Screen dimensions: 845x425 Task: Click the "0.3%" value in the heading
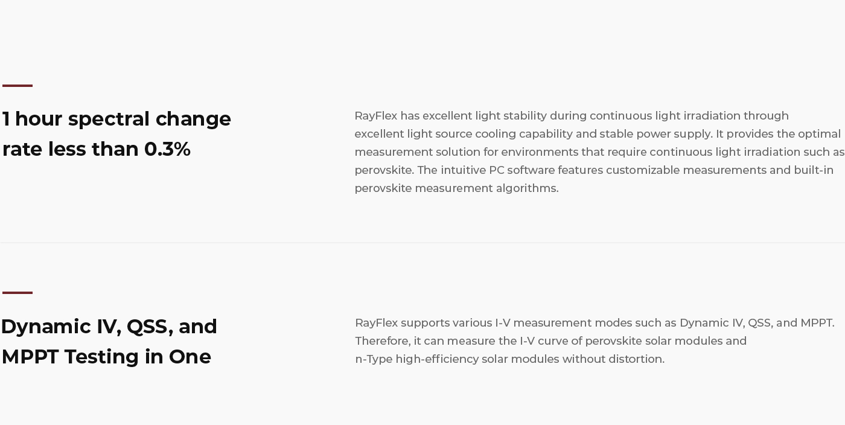pos(167,149)
